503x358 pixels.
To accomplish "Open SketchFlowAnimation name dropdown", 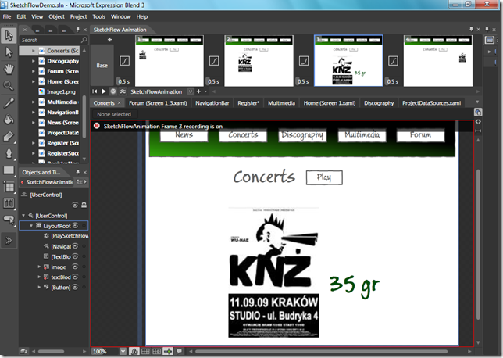I will click(x=191, y=91).
